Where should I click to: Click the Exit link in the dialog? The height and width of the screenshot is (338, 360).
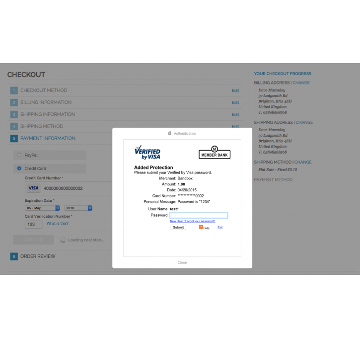(220, 227)
